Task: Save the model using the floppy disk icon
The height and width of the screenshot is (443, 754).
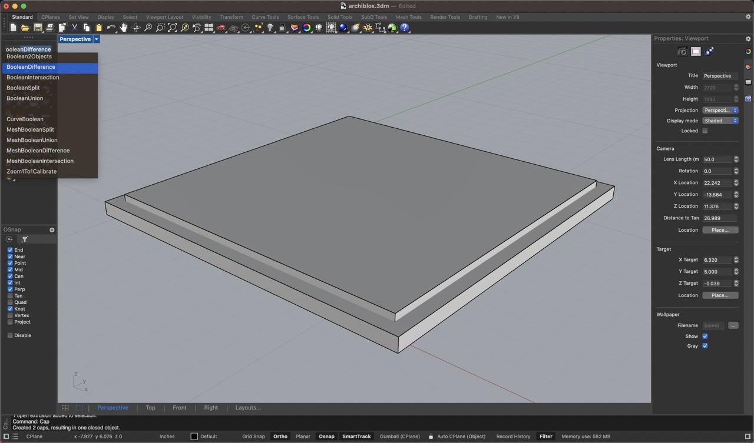Action: [38, 28]
